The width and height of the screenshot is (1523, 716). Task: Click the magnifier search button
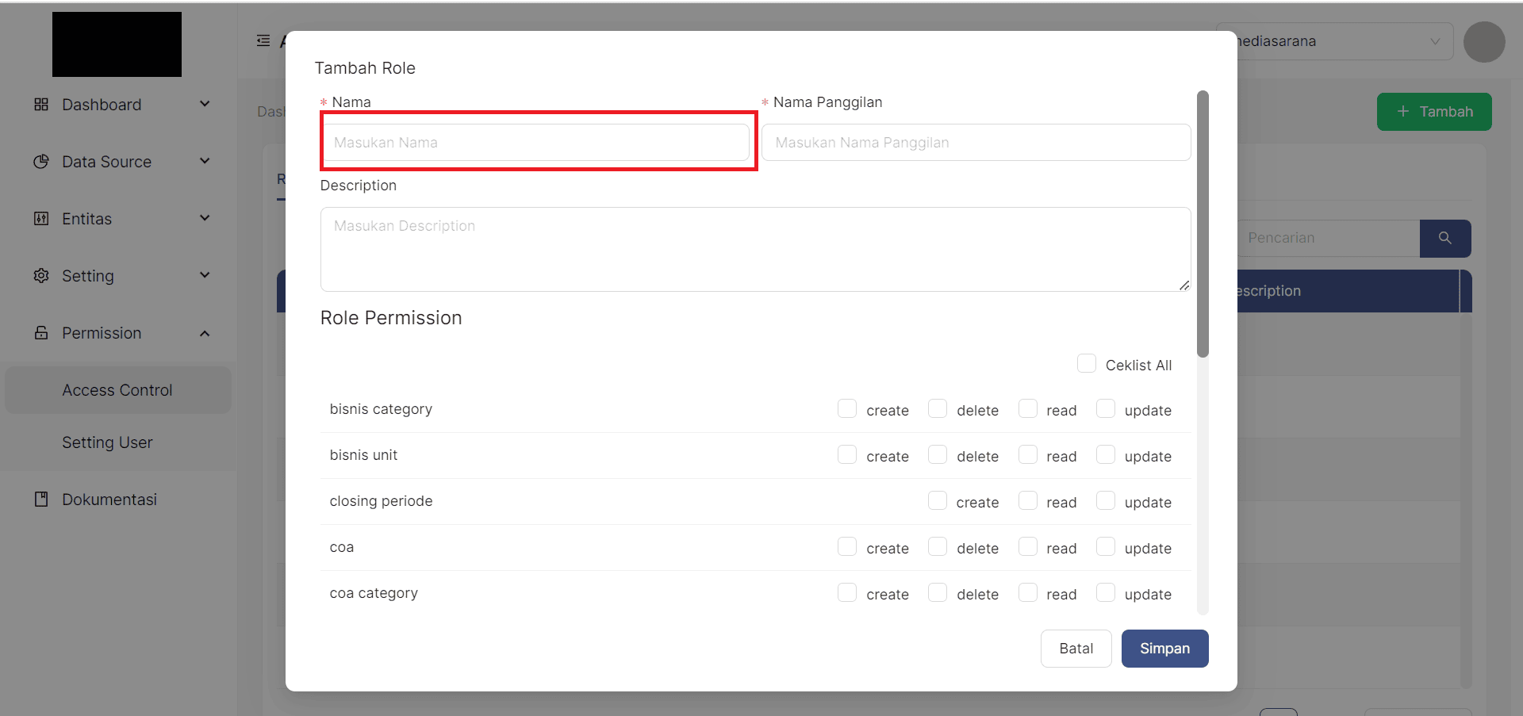tap(1444, 238)
